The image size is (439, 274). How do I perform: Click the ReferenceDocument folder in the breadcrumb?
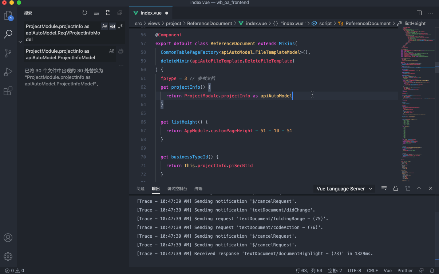pyautogui.click(x=209, y=23)
